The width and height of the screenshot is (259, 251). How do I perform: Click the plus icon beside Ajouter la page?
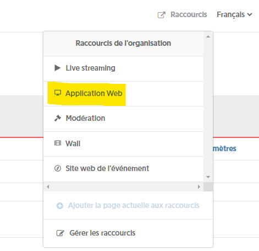60,206
